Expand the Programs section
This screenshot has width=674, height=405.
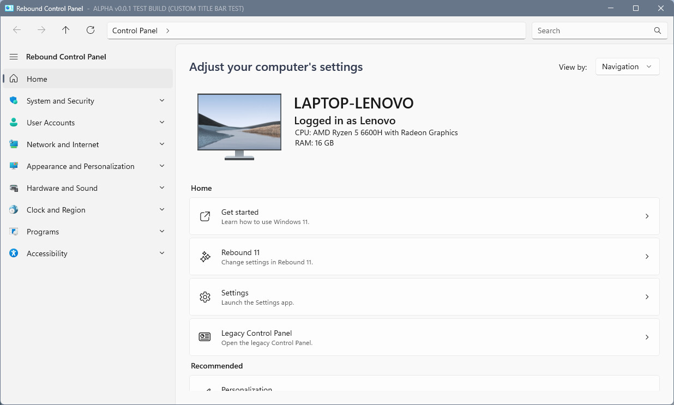click(162, 232)
